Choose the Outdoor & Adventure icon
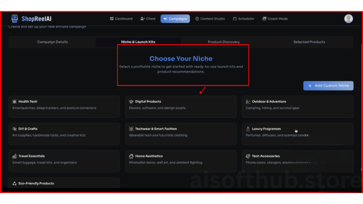363x204 pixels. pos(248,102)
